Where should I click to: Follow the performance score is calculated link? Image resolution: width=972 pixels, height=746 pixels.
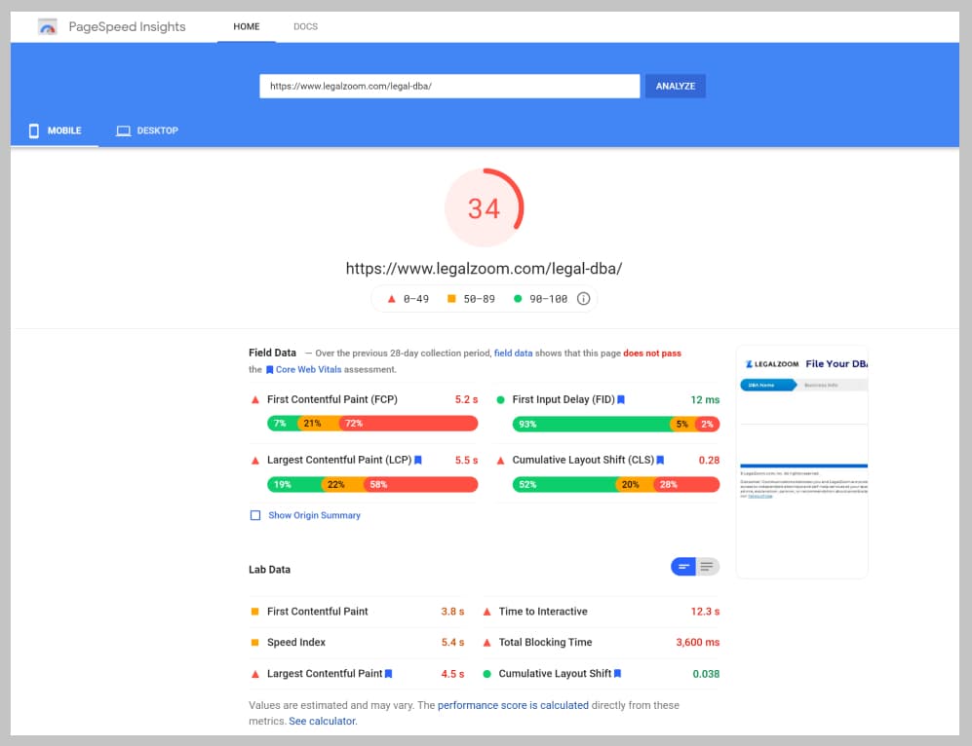coord(513,705)
